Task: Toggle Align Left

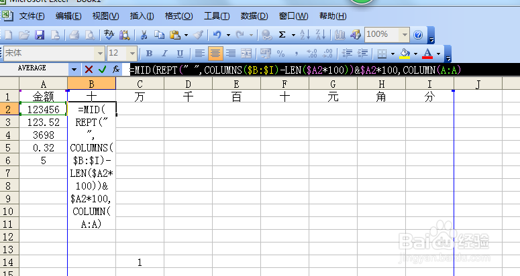Action: pyautogui.click(x=200, y=54)
